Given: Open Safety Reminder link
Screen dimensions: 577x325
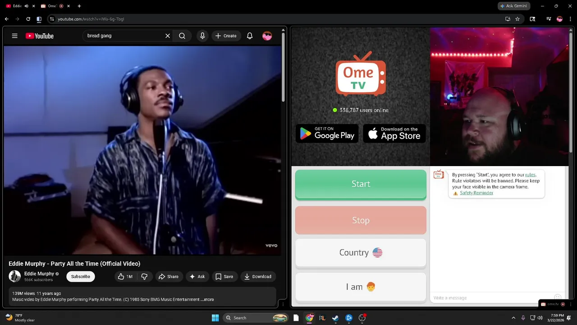Looking at the screenshot, I should tap(476, 193).
